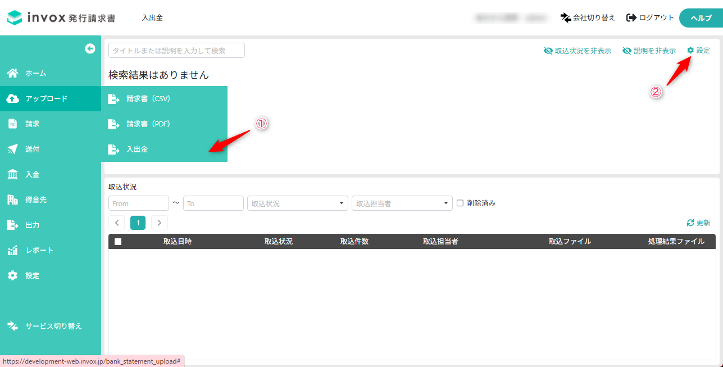Click the レポート chart icon
Screen dimensions: 723x367
12,250
